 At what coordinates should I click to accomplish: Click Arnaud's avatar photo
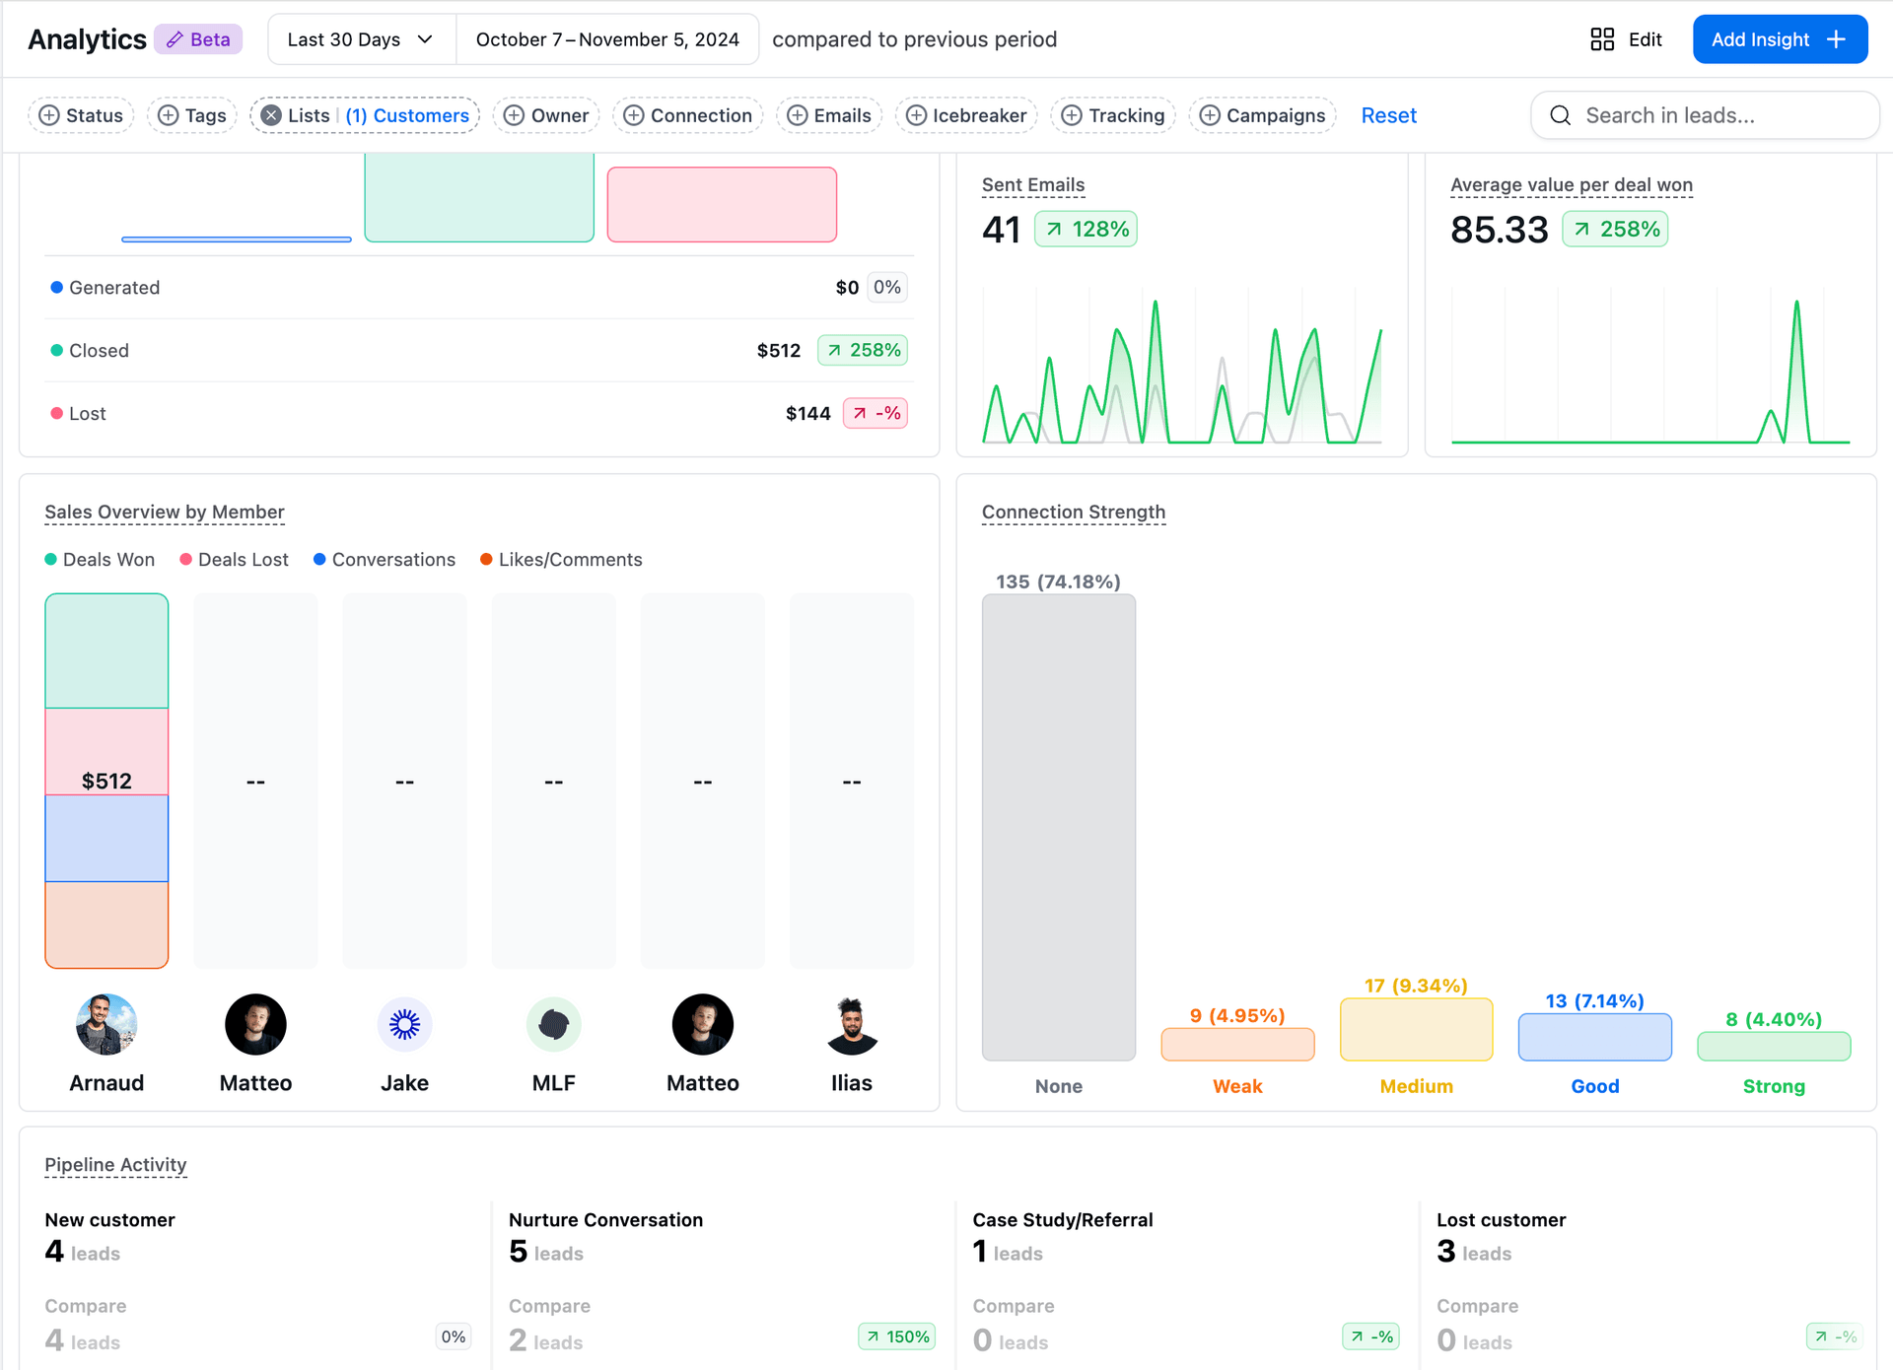pos(106,1024)
